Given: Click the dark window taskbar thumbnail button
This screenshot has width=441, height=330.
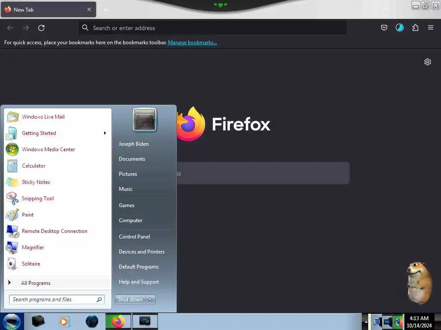Looking at the screenshot, I should tap(145, 321).
